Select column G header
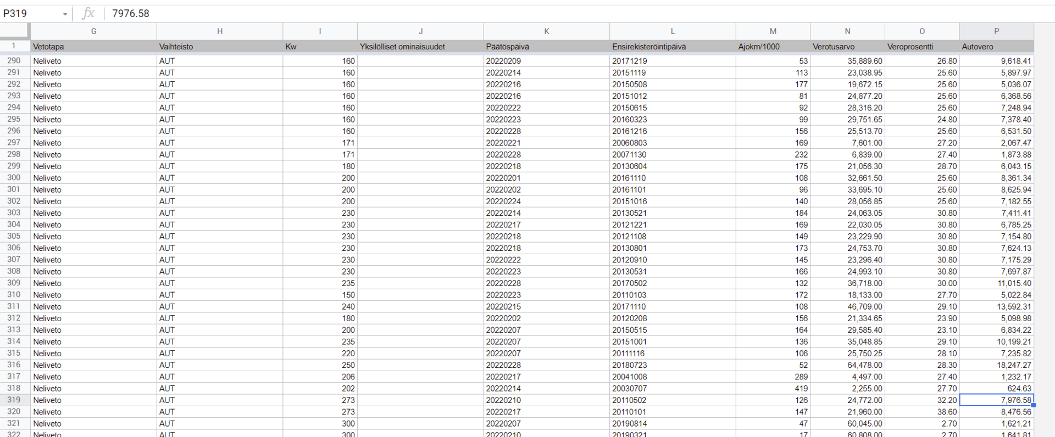Image resolution: width=1055 pixels, height=437 pixels. (x=93, y=31)
